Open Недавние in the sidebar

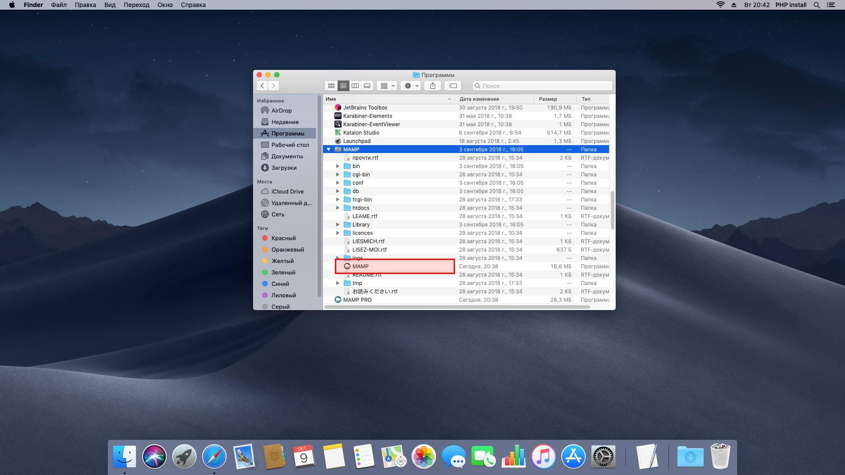point(285,122)
